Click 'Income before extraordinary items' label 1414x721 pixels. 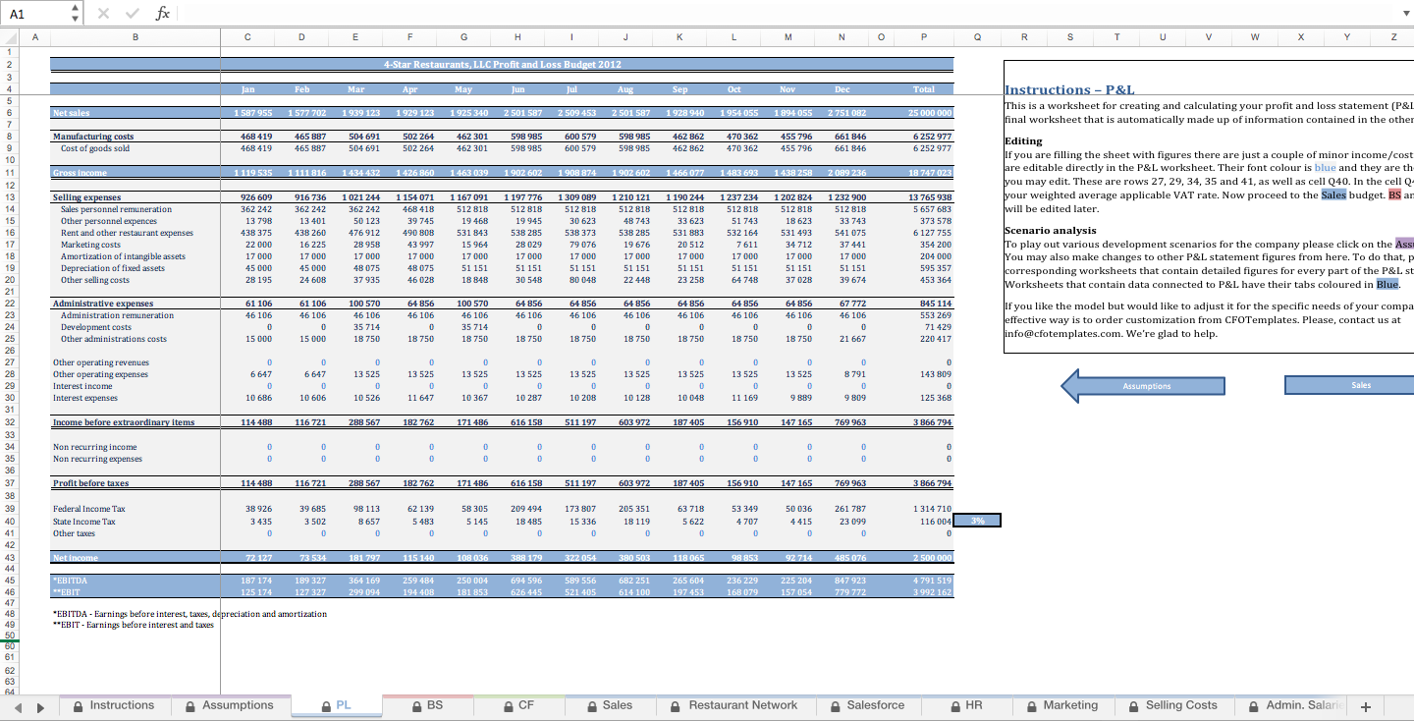pos(124,422)
